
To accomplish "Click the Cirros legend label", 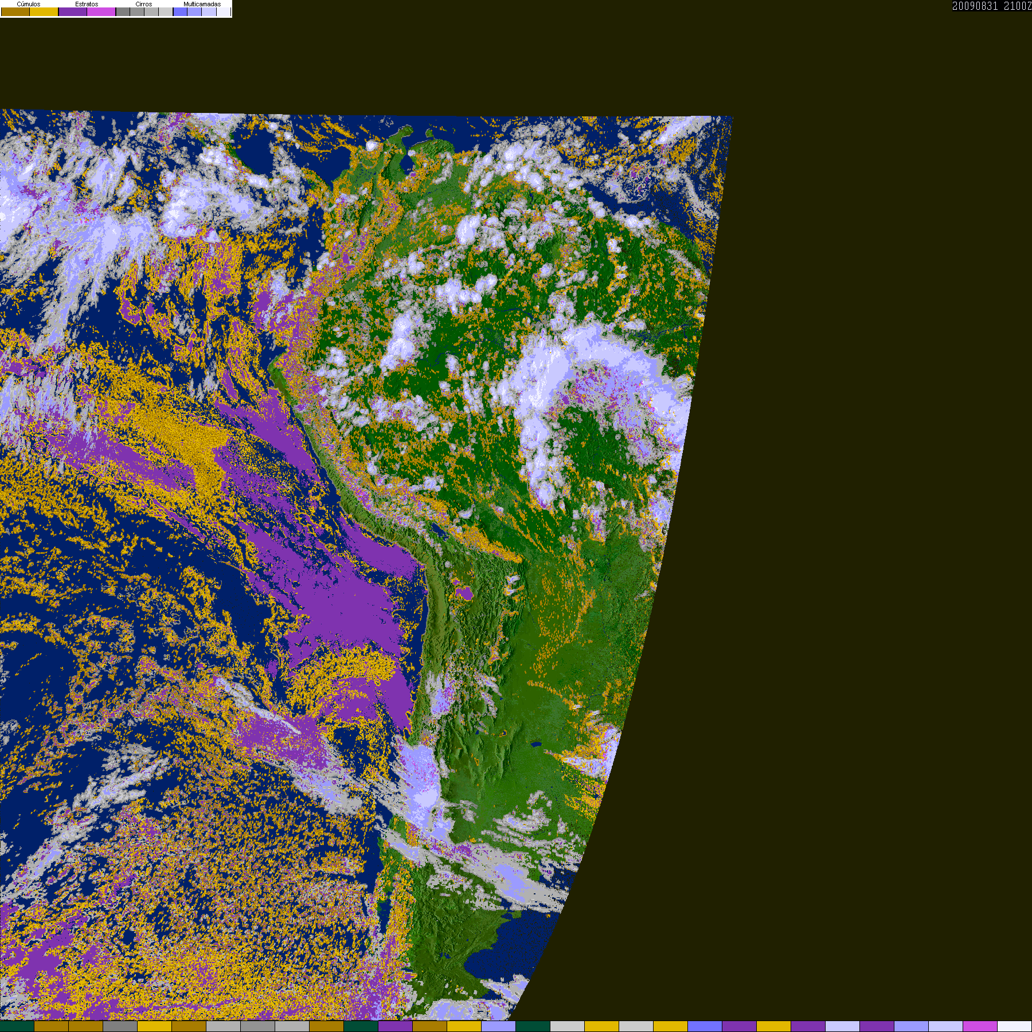I will click(143, 4).
